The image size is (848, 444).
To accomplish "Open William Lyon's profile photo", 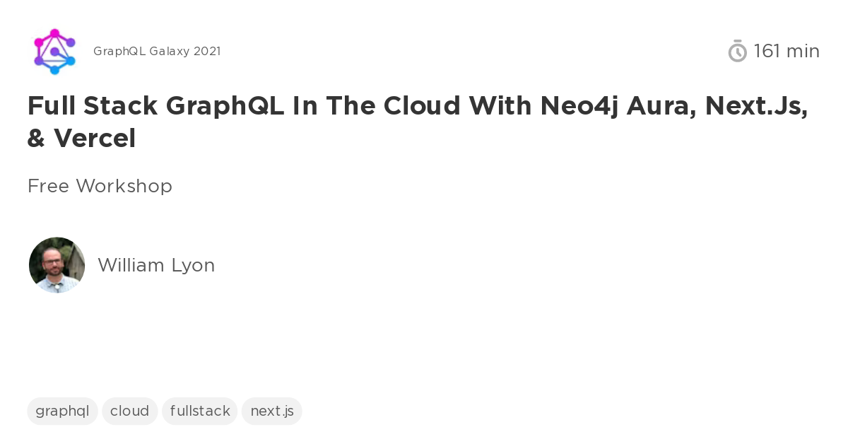I will tap(57, 264).
